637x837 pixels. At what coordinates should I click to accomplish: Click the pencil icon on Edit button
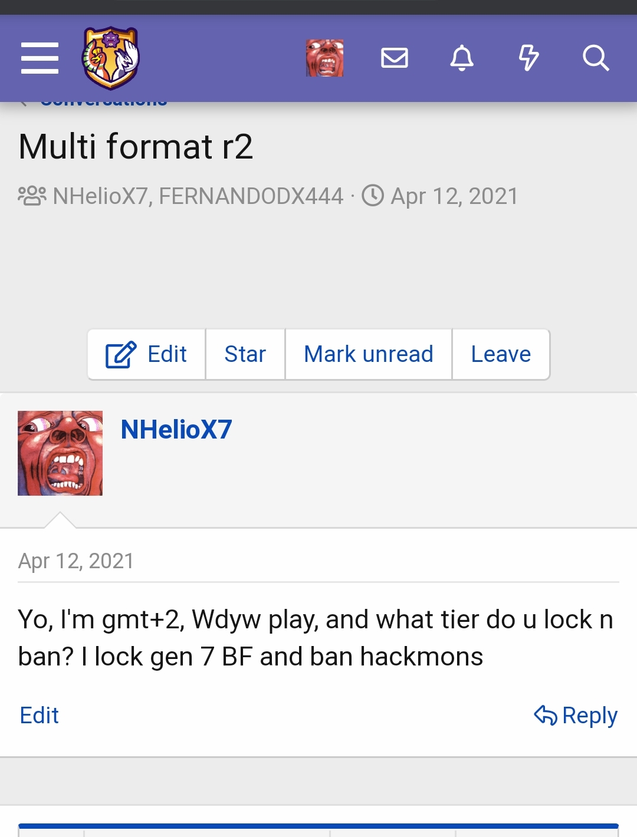(121, 355)
